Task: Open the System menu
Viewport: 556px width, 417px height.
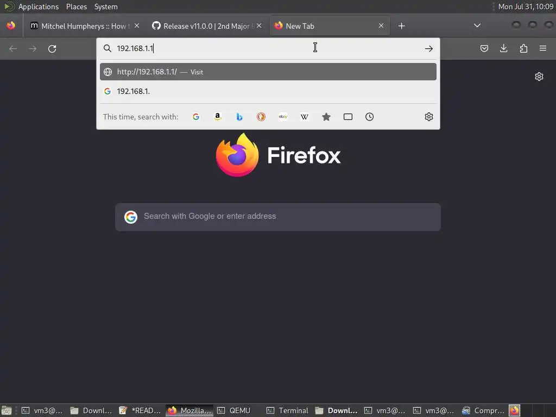Action: coord(106,7)
